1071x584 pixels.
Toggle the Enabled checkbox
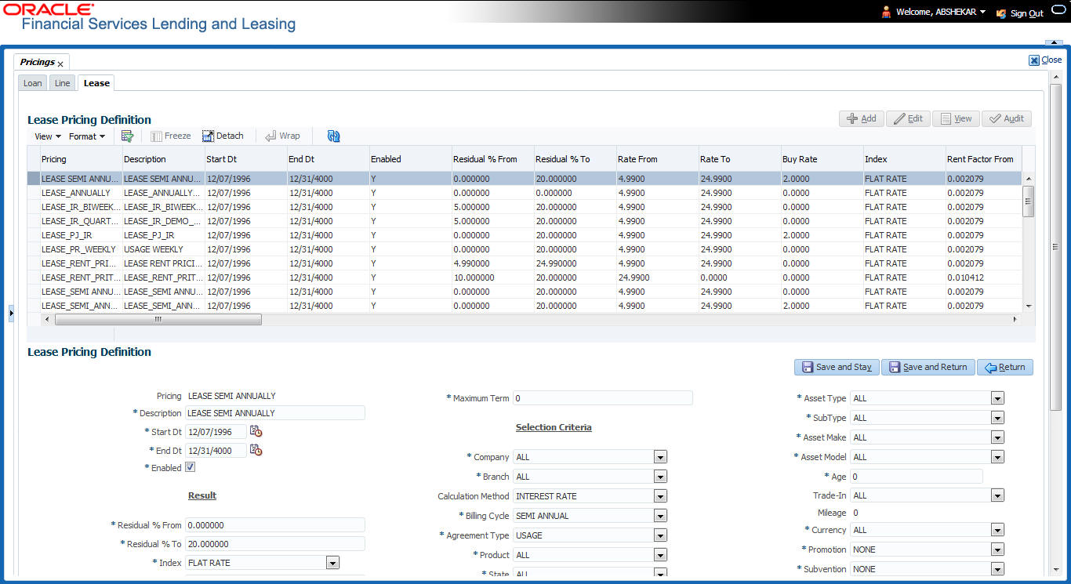[190, 467]
